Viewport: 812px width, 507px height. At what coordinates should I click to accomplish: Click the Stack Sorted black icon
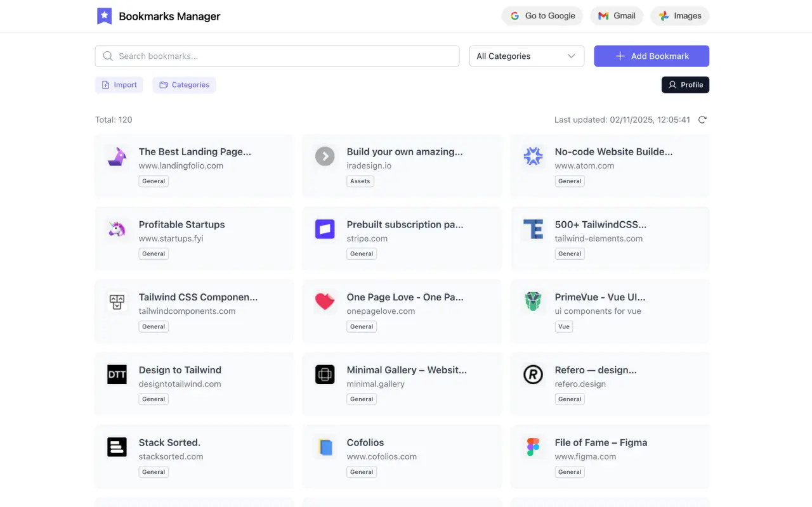[x=117, y=447]
